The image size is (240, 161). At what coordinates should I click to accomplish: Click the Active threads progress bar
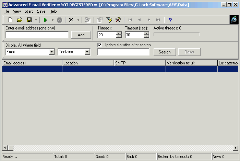(x=177, y=34)
